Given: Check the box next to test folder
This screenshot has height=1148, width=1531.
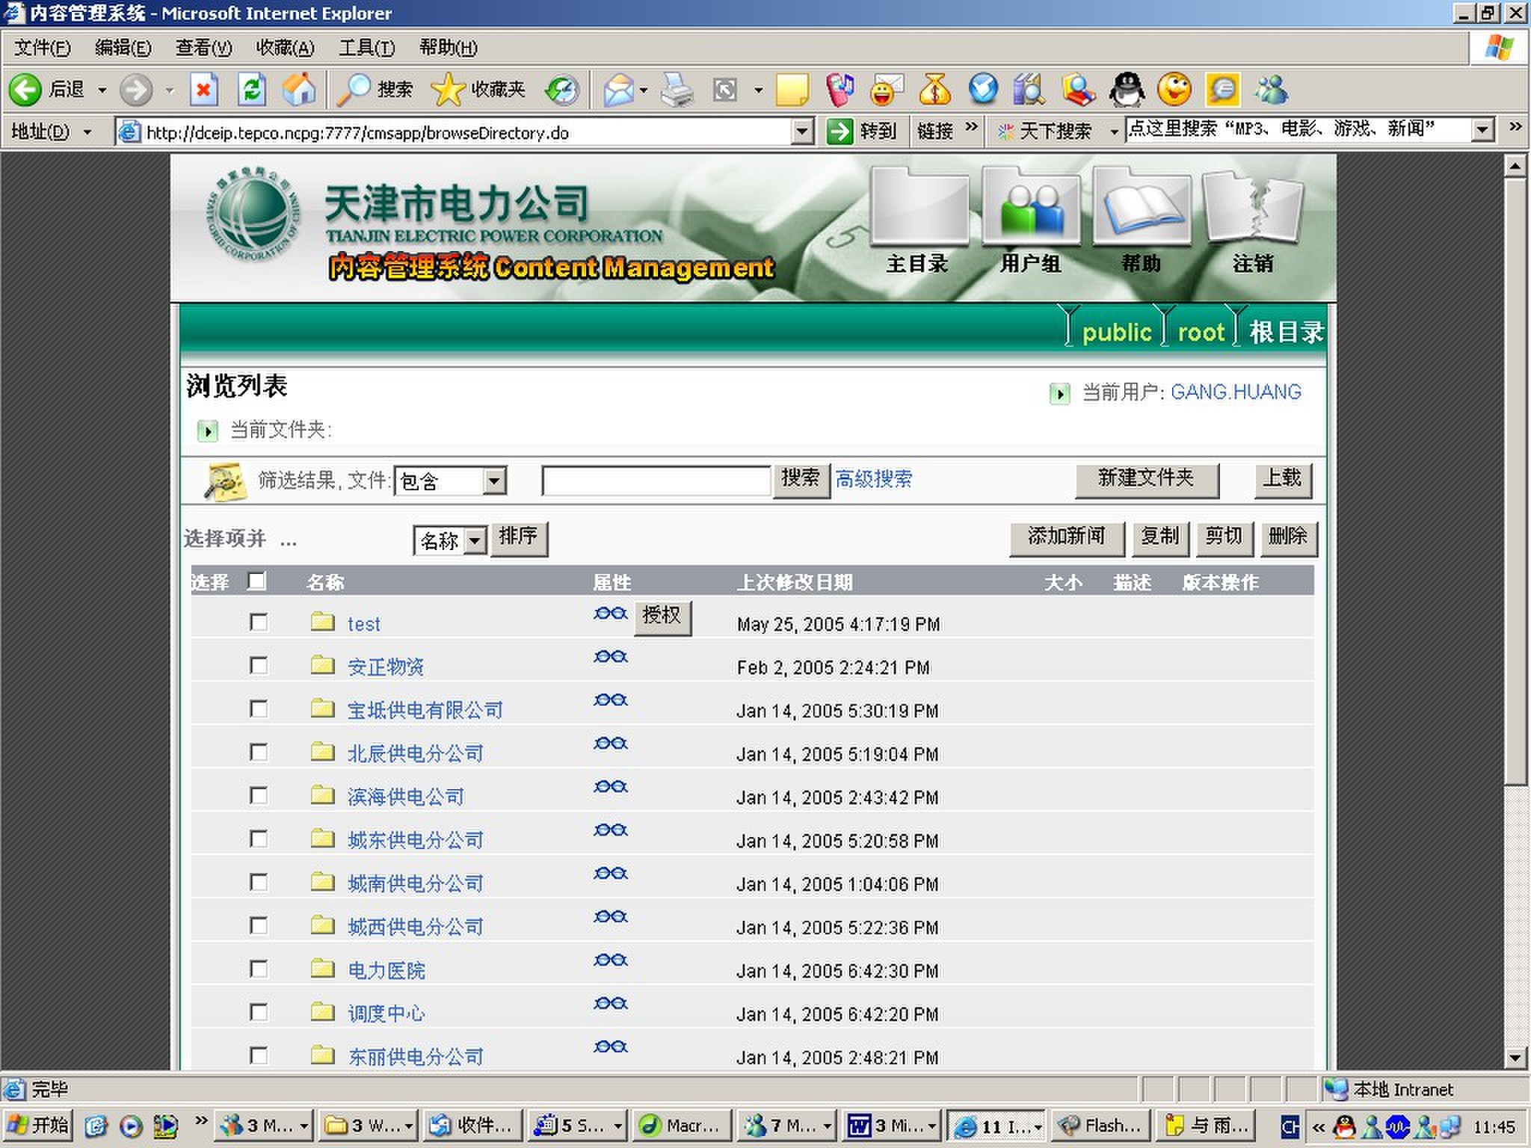Looking at the screenshot, I should pyautogui.click(x=259, y=622).
